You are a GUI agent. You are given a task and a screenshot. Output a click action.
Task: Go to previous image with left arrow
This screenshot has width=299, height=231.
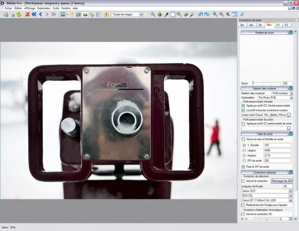(41, 14)
